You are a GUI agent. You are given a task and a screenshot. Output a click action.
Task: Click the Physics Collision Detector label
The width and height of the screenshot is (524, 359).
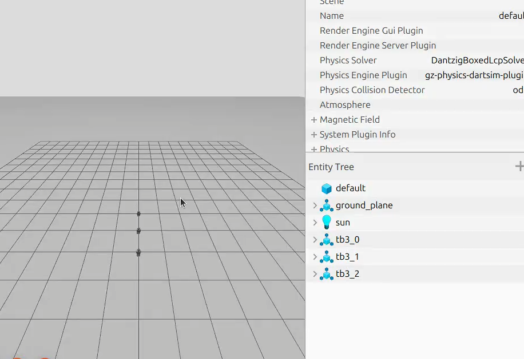[372, 90]
